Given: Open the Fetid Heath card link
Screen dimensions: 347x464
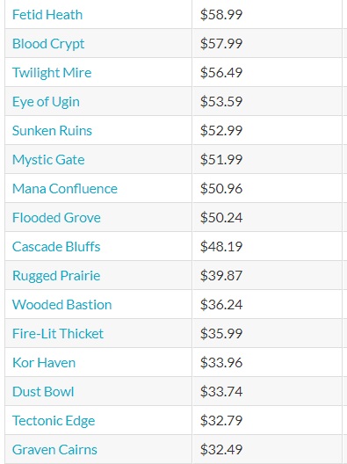Looking at the screenshot, I should [47, 14].
